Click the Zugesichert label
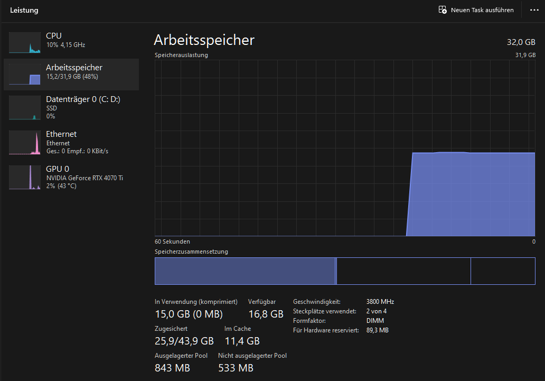The height and width of the screenshot is (381, 545). click(x=171, y=329)
